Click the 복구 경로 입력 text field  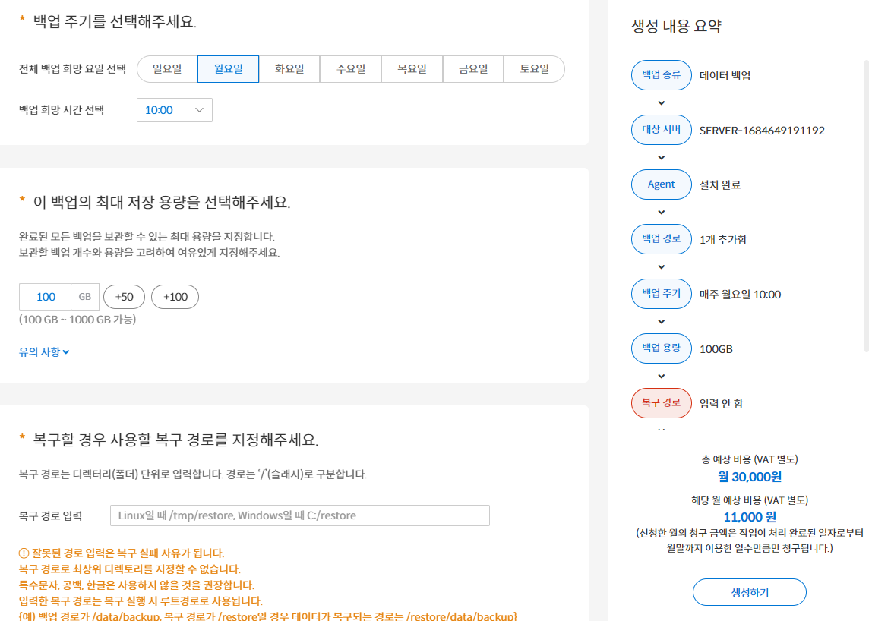click(300, 515)
